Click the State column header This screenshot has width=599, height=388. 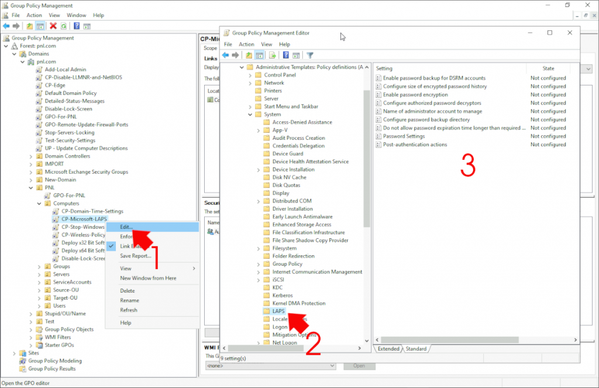pyautogui.click(x=548, y=68)
